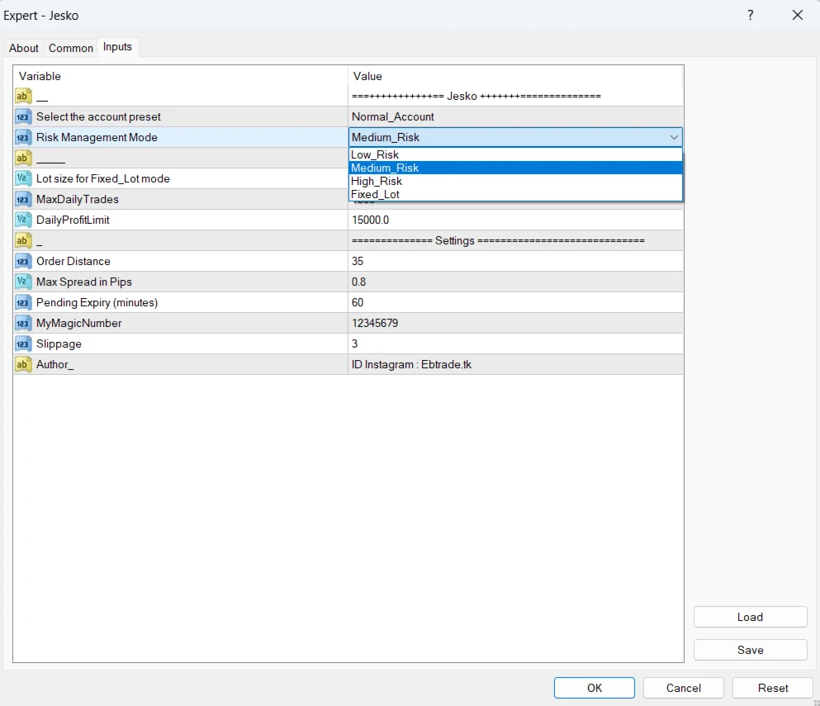The width and height of the screenshot is (820, 706).
Task: Click the icon beside Order Distance
Action: (23, 261)
